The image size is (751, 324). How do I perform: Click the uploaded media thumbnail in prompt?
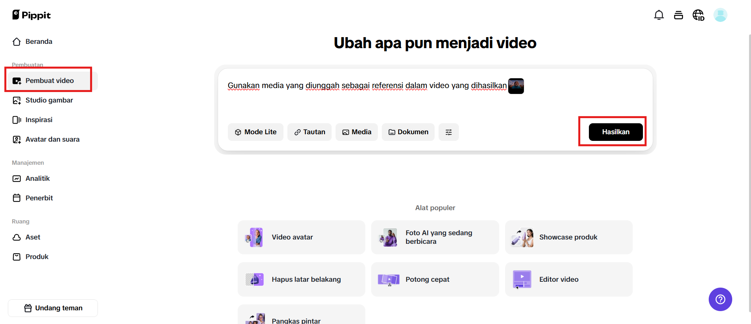516,86
